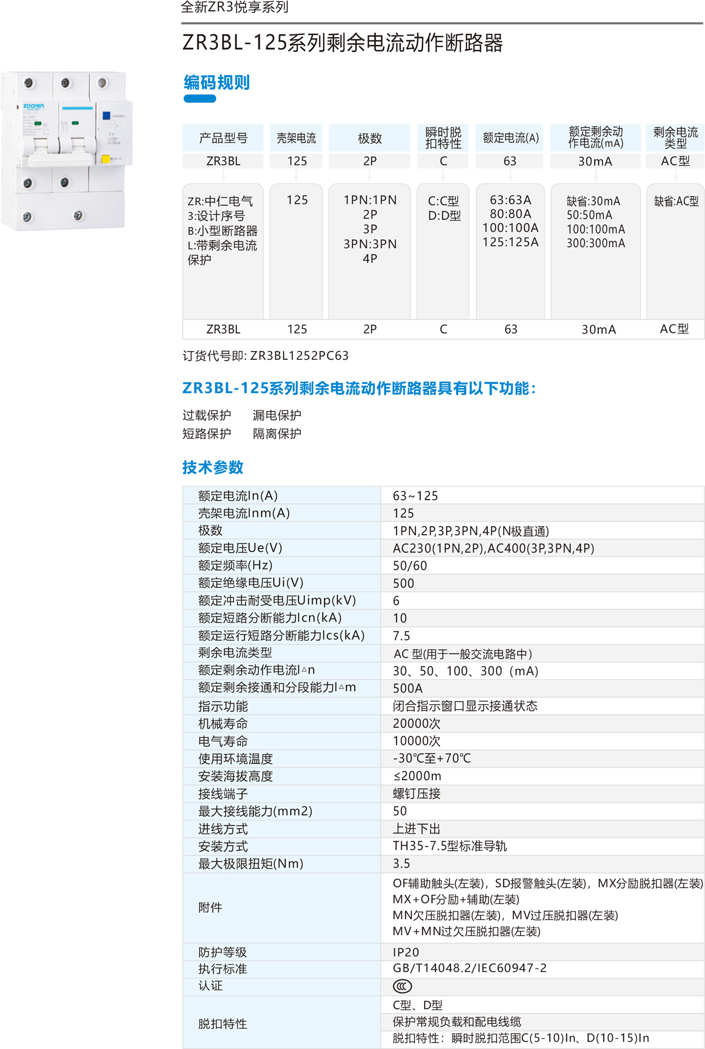
Task: Click the value '10000次'
Action: click(417, 741)
